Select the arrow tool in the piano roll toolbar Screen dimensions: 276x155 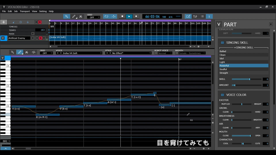pos(12,52)
